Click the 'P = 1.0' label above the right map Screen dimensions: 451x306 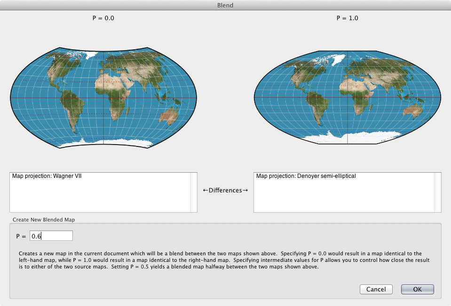[x=348, y=18]
